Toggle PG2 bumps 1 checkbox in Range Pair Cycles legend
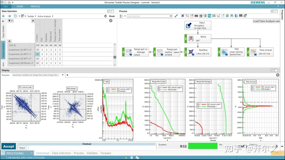The image size is (285, 160). (159, 90)
